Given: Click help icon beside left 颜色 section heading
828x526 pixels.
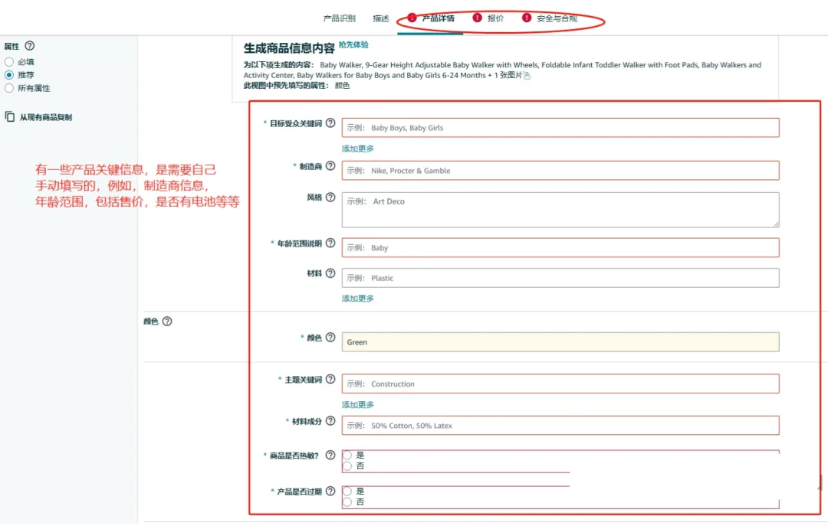Looking at the screenshot, I should (x=167, y=321).
